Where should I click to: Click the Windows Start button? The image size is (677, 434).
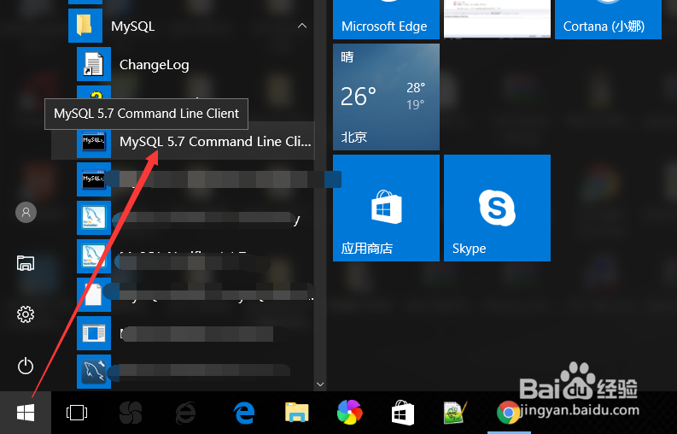click(x=26, y=413)
